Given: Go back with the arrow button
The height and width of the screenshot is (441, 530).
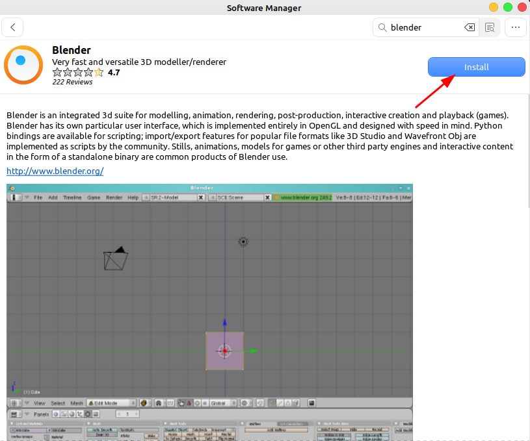Looking at the screenshot, I should [x=12, y=27].
